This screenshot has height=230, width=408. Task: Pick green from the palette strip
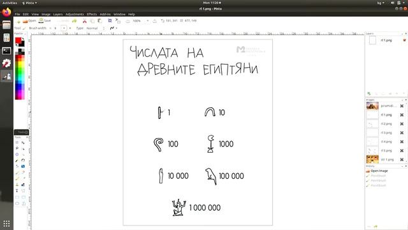tap(20, 72)
